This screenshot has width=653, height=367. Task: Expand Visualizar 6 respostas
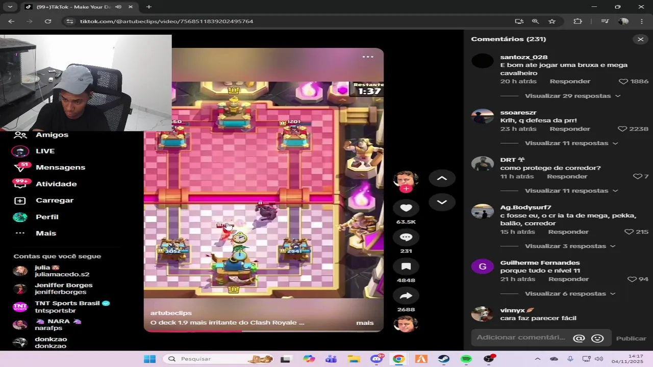570,294
